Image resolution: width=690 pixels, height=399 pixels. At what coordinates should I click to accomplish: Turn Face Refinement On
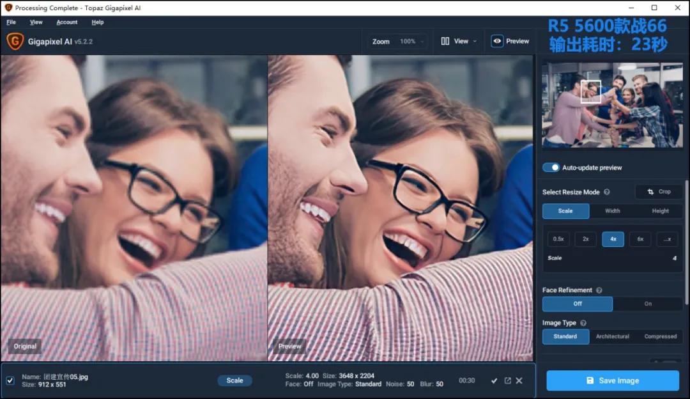point(647,304)
